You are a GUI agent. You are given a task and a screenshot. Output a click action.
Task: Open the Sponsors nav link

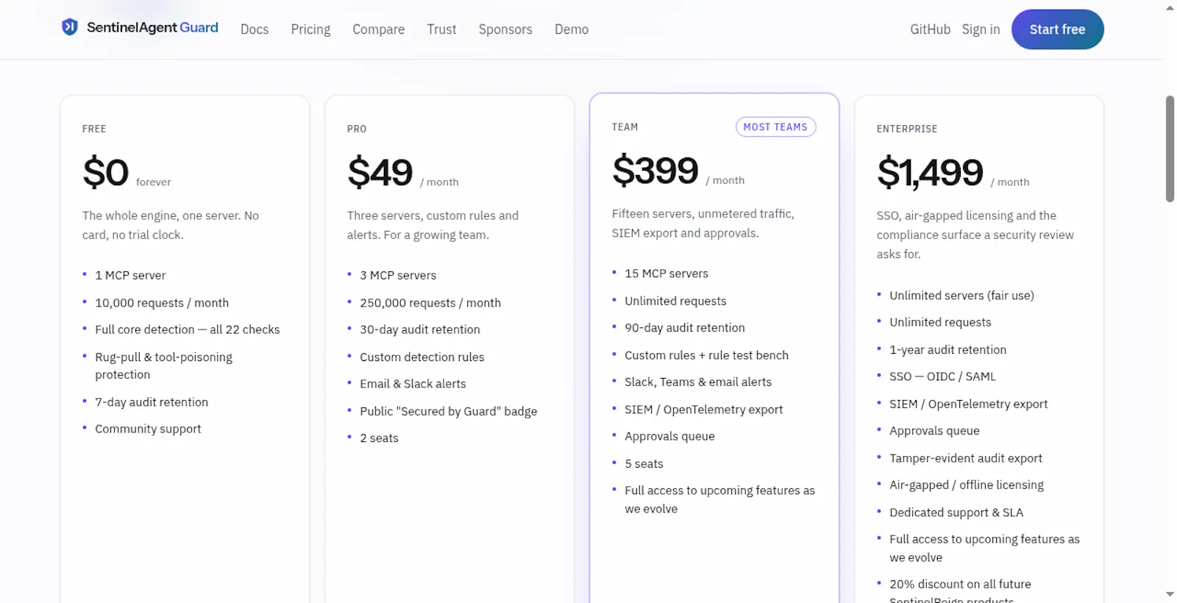(x=505, y=29)
